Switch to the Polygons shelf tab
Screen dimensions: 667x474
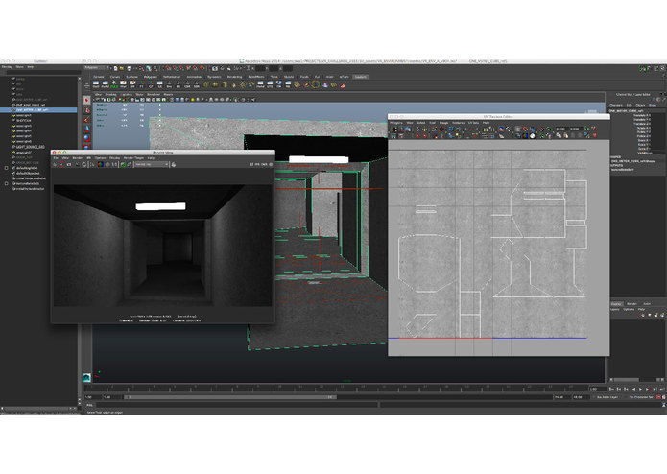coord(151,77)
